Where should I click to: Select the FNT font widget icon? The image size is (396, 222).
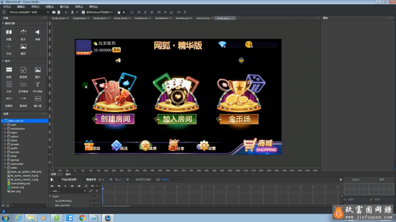click(38, 84)
